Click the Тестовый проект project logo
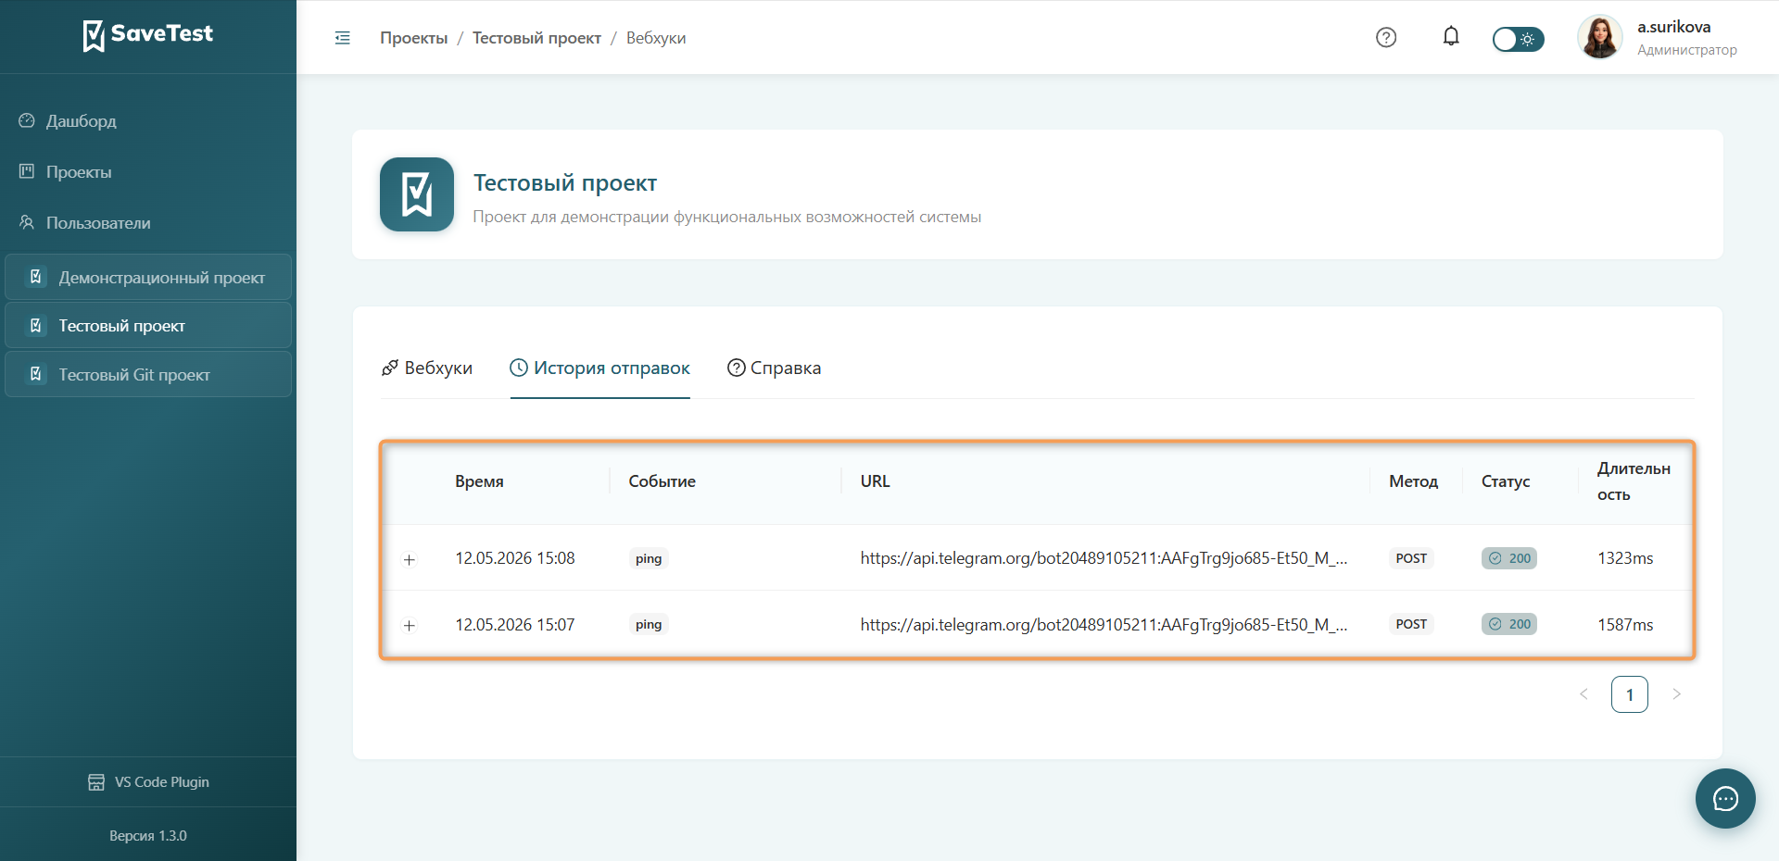1779x861 pixels. (417, 194)
